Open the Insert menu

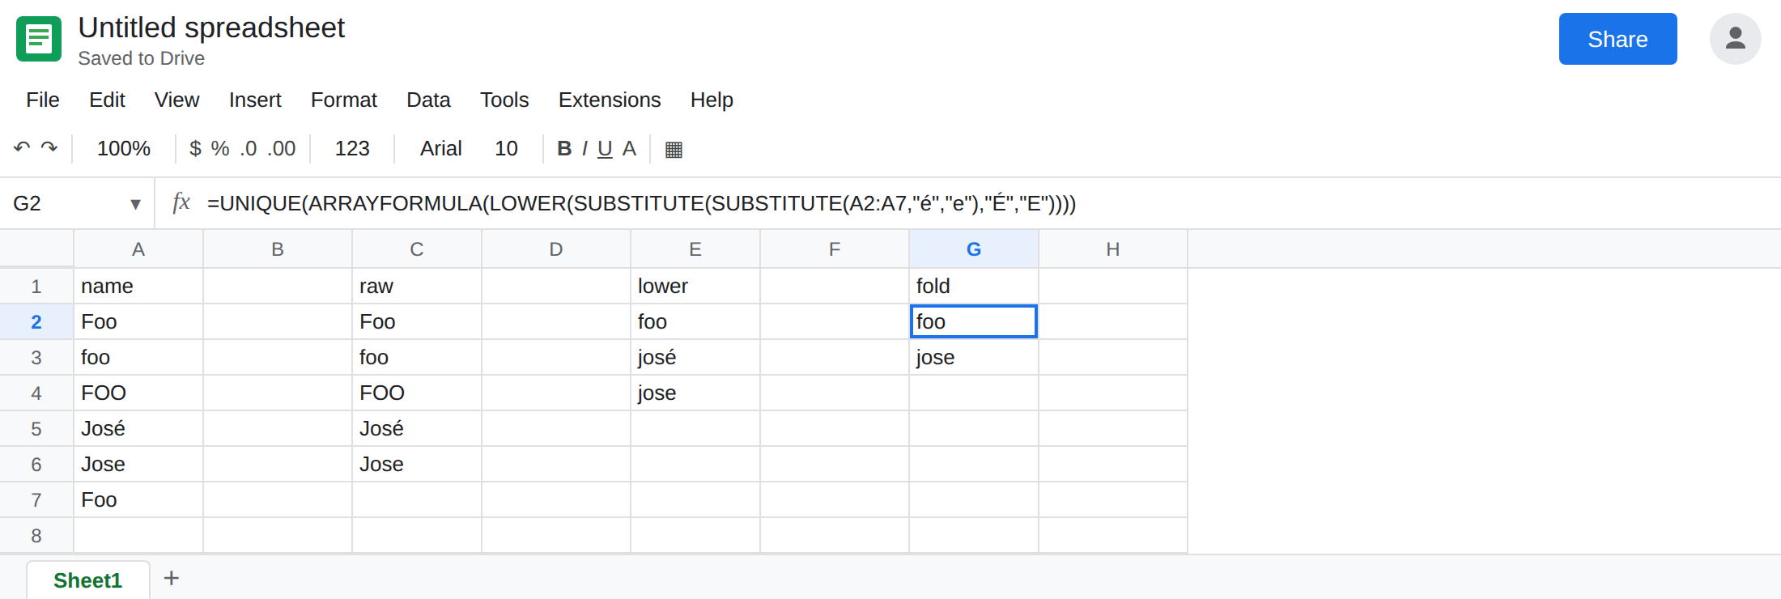tap(255, 100)
